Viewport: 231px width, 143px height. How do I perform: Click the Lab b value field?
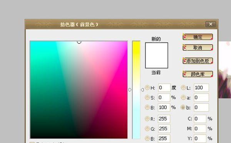[x=201, y=107]
